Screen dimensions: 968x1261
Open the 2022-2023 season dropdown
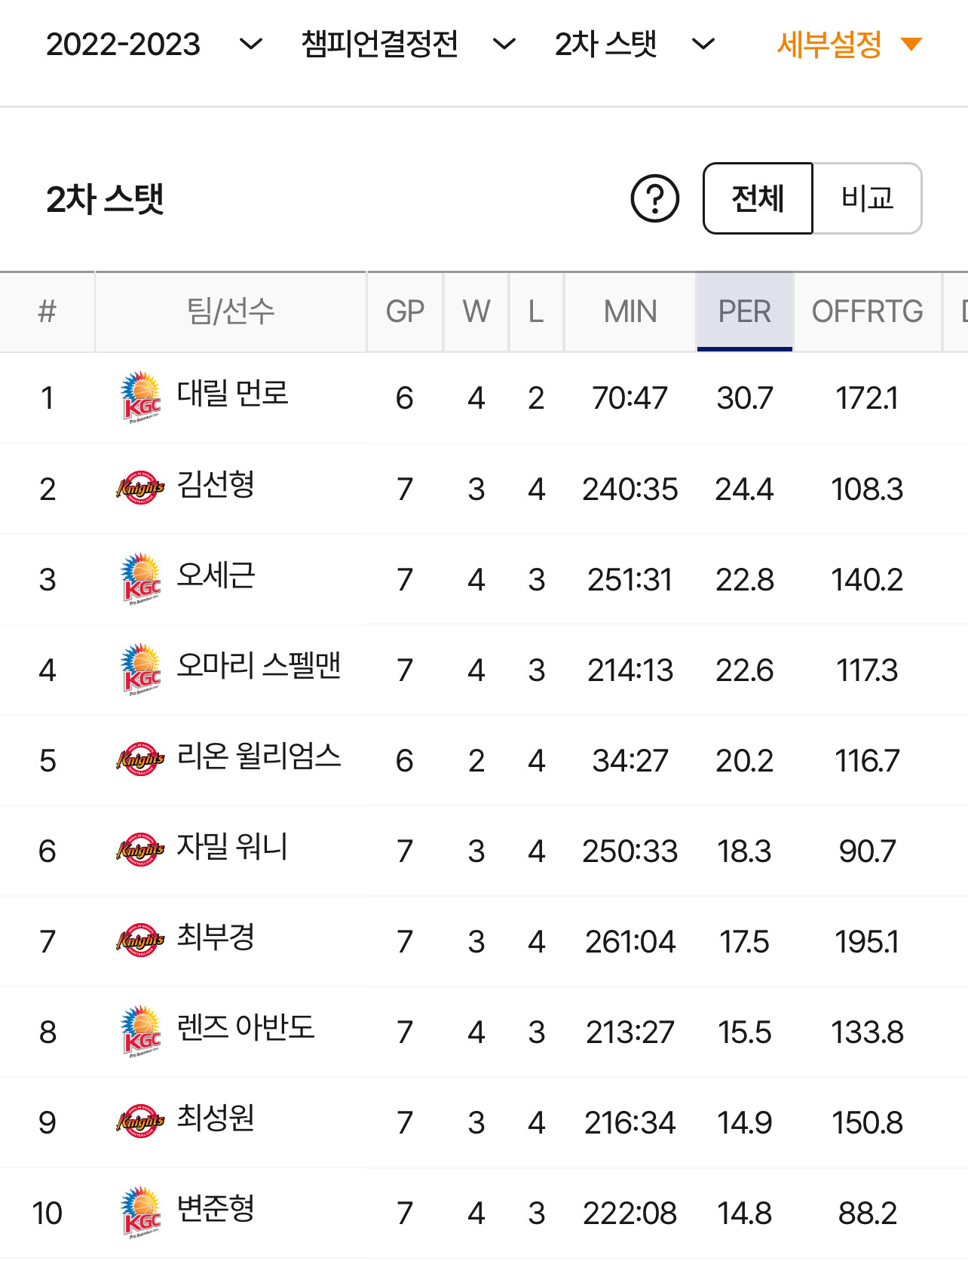click(x=155, y=44)
